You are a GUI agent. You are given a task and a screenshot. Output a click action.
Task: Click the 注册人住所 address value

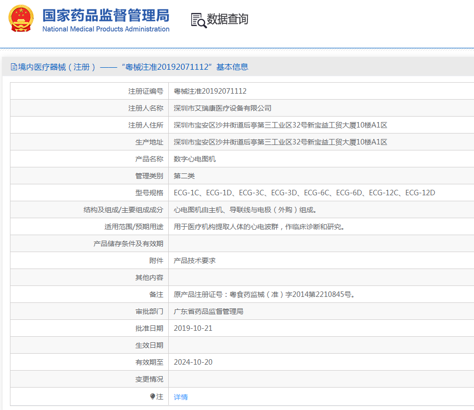(280, 125)
